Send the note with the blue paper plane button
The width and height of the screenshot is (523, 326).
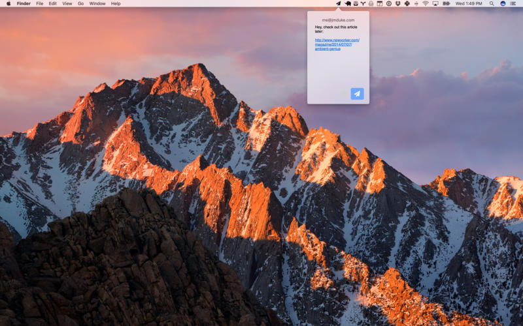pyautogui.click(x=357, y=94)
